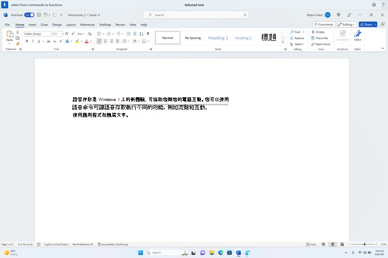This screenshot has height=258, width=388.
Task: Click the Read Aloud button
Action: pyautogui.click(x=321, y=44)
